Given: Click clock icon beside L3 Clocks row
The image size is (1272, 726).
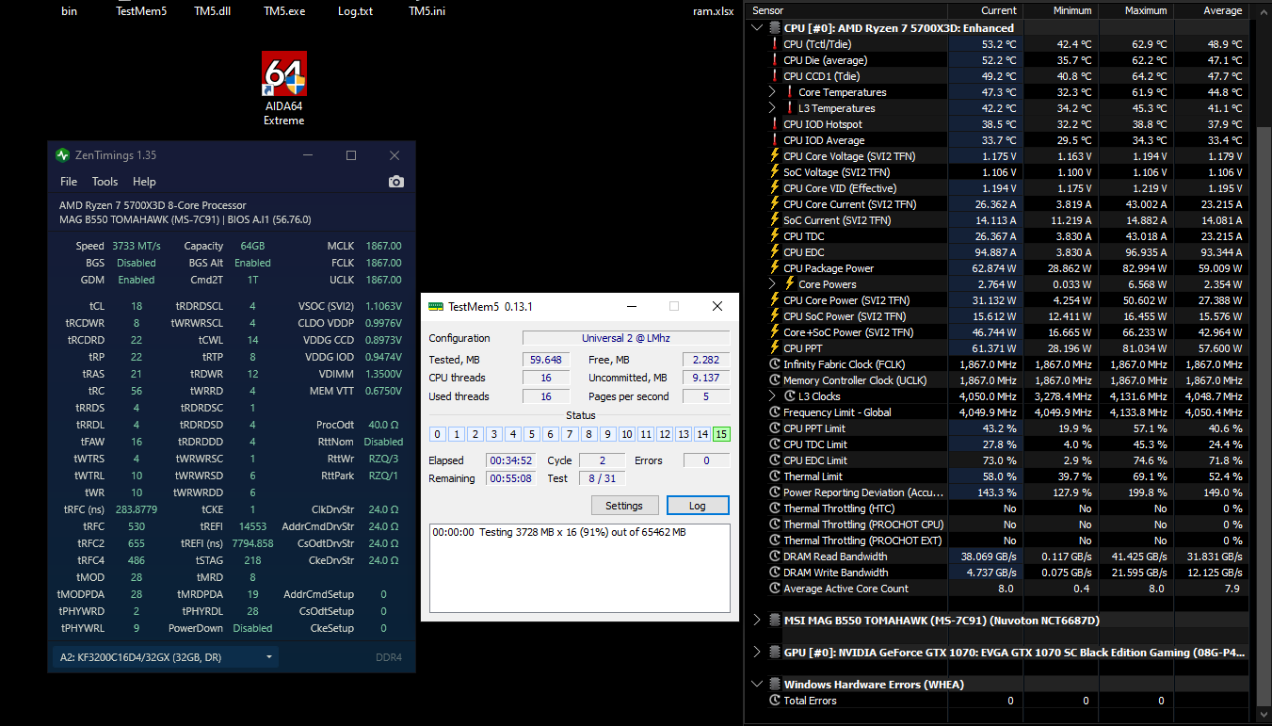Looking at the screenshot, I should point(790,396).
